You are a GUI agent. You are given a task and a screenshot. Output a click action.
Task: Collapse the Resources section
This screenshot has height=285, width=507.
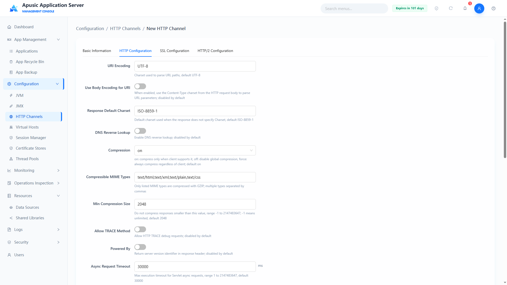tap(58, 196)
